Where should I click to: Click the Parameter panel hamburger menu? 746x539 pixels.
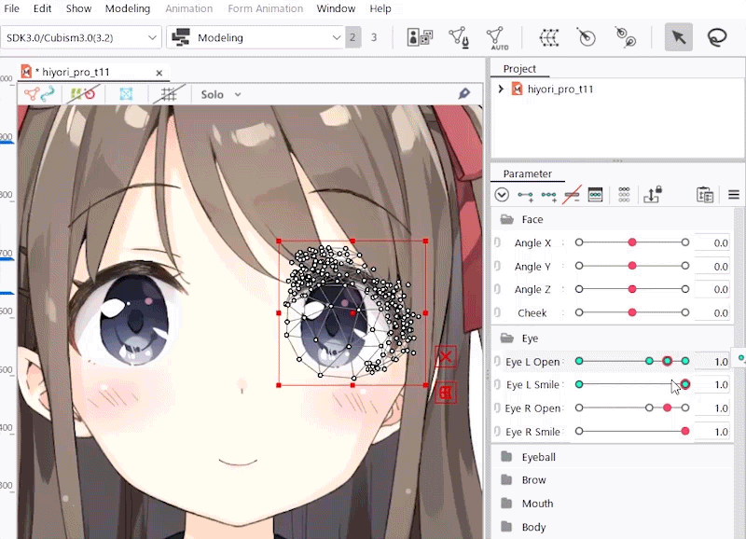[734, 195]
